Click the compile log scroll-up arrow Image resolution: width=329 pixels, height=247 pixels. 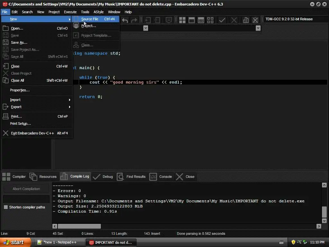pyautogui.click(x=324, y=185)
